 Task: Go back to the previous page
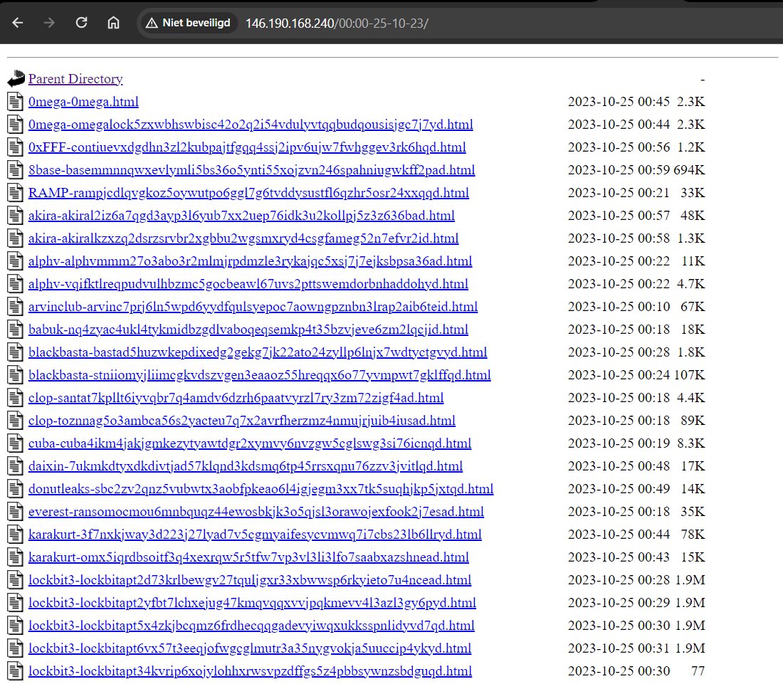(18, 23)
